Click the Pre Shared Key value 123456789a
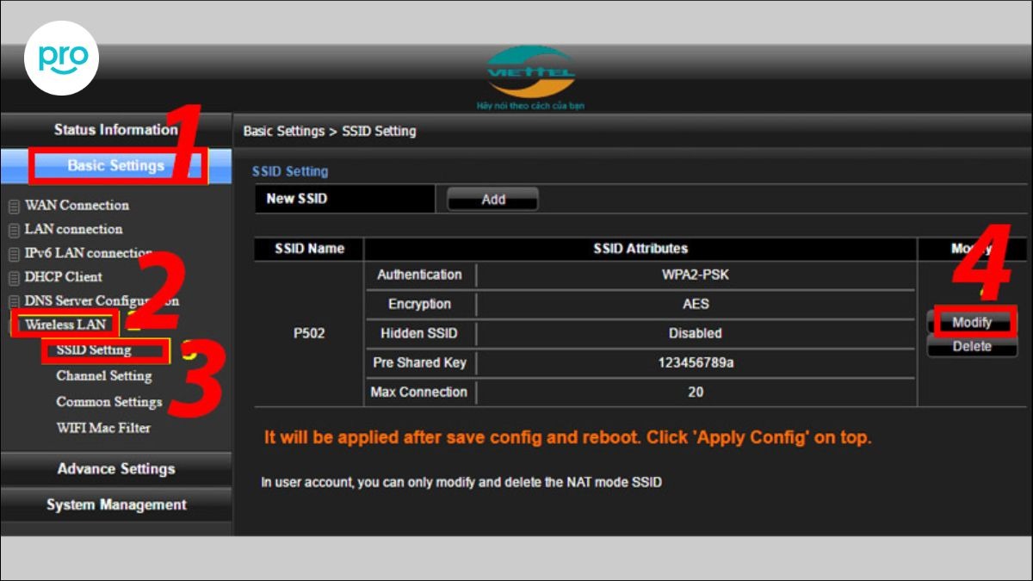 tap(696, 363)
